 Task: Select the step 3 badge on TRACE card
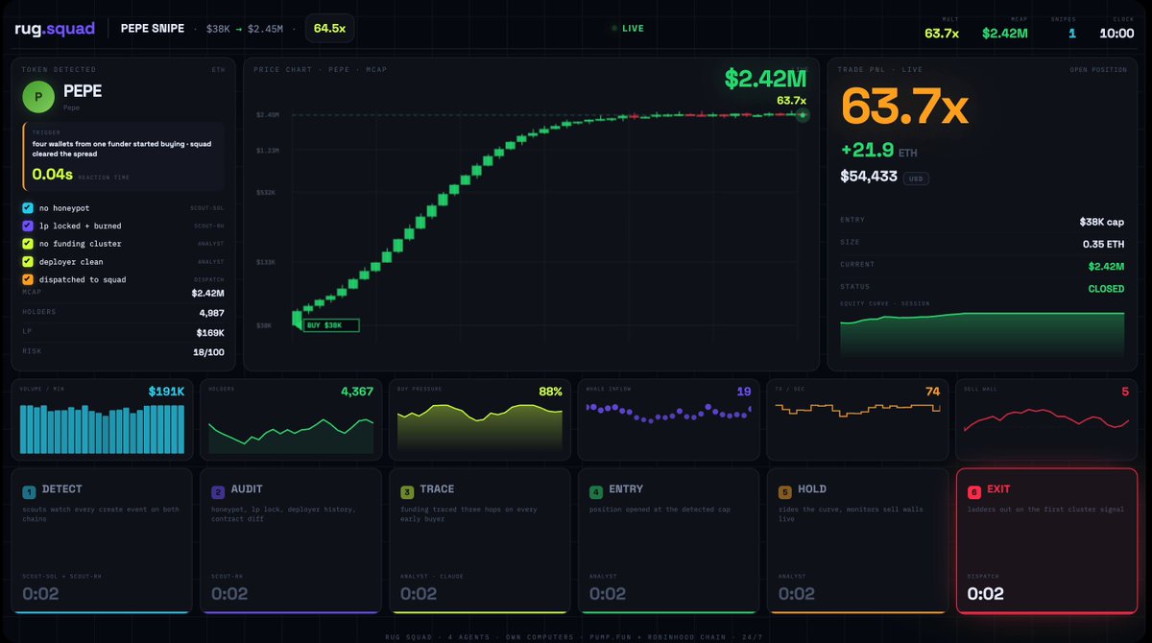click(x=407, y=491)
